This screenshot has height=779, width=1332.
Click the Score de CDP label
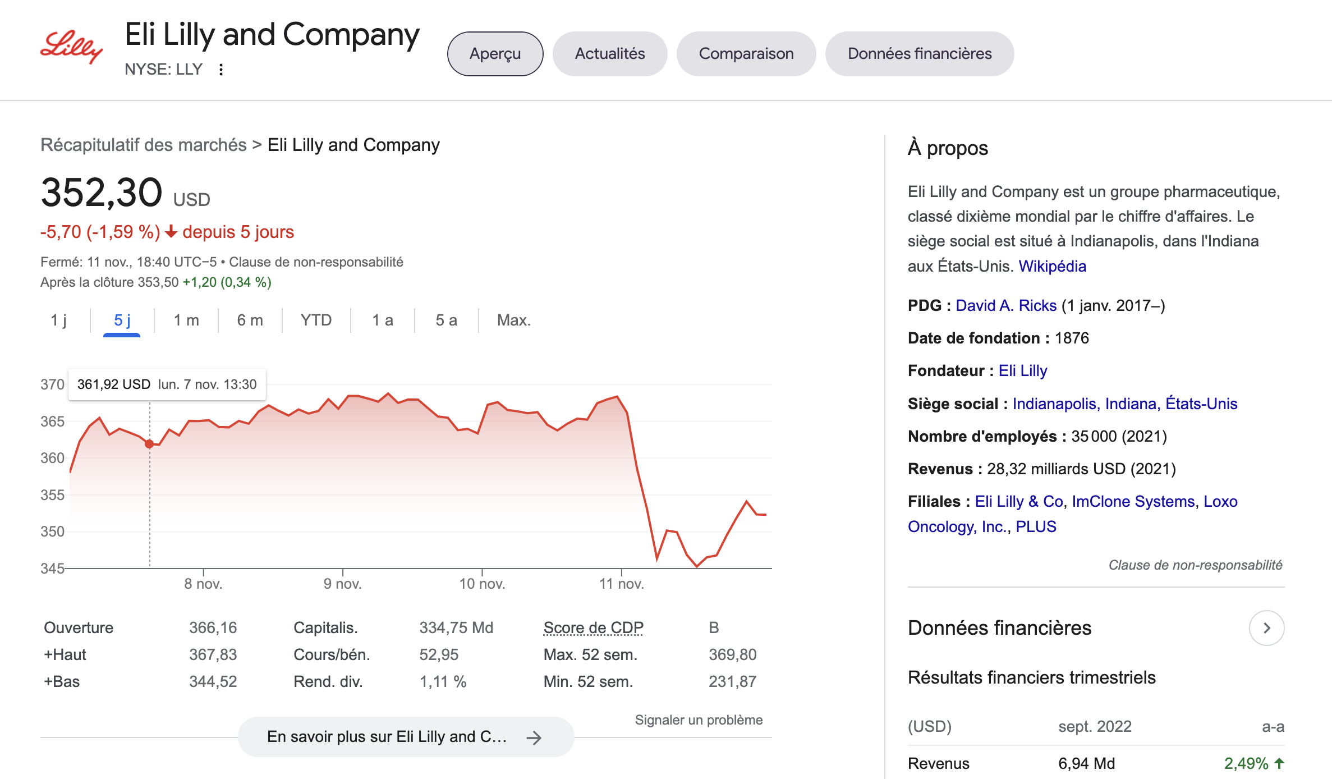pyautogui.click(x=593, y=627)
